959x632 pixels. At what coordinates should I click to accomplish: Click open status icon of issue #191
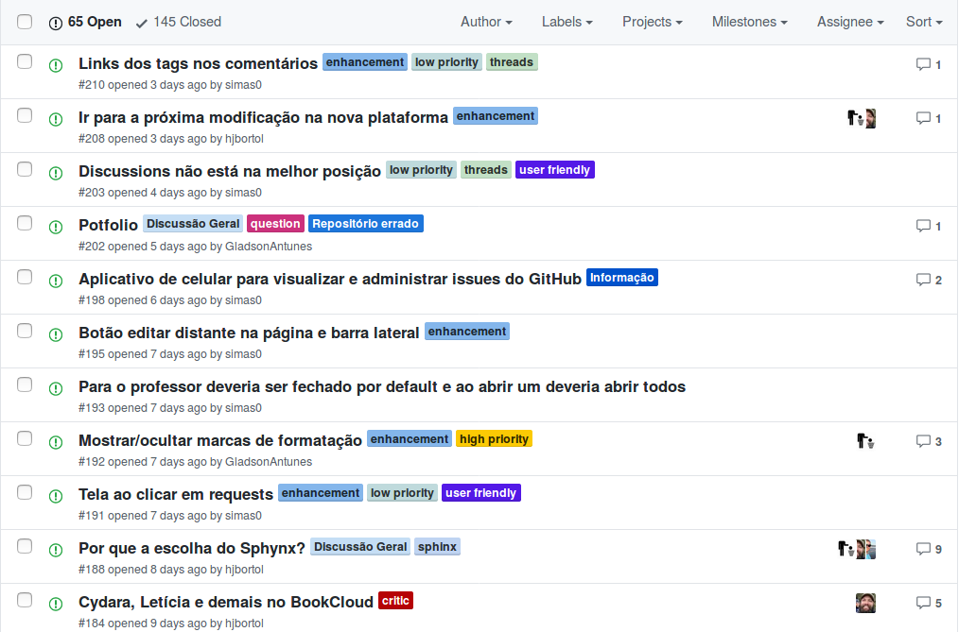click(56, 496)
